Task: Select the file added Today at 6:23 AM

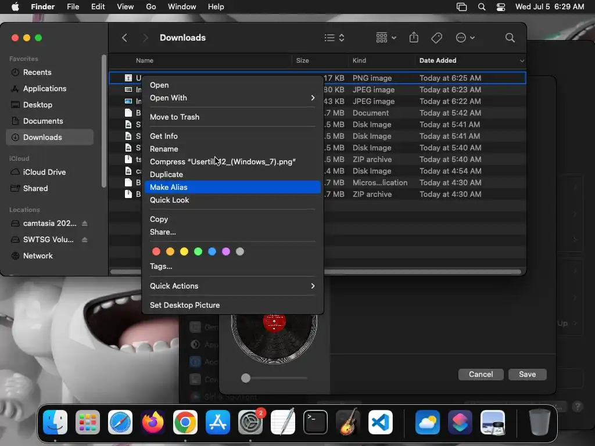Action: click(x=317, y=89)
